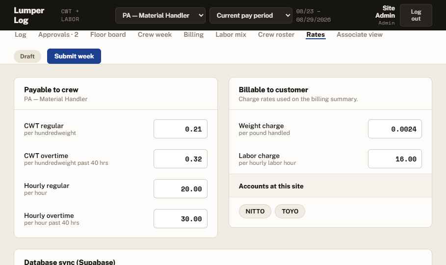Edit the Hourly overtime rate field

(x=181, y=218)
